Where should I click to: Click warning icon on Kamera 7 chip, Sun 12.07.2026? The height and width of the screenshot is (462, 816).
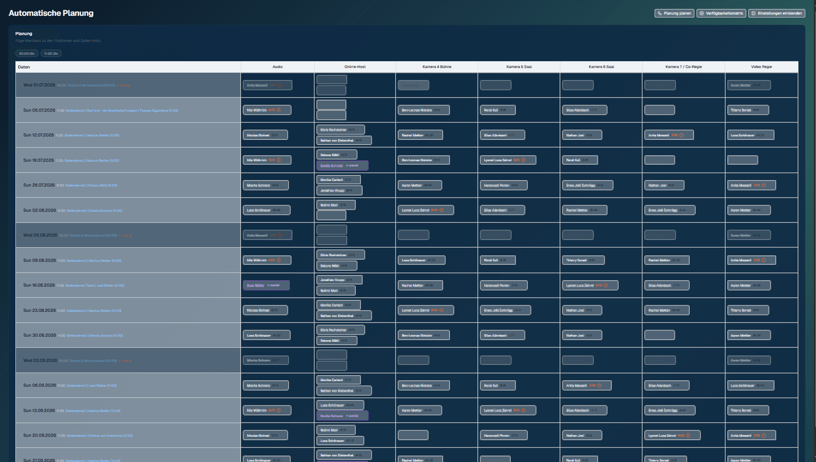pos(682,135)
